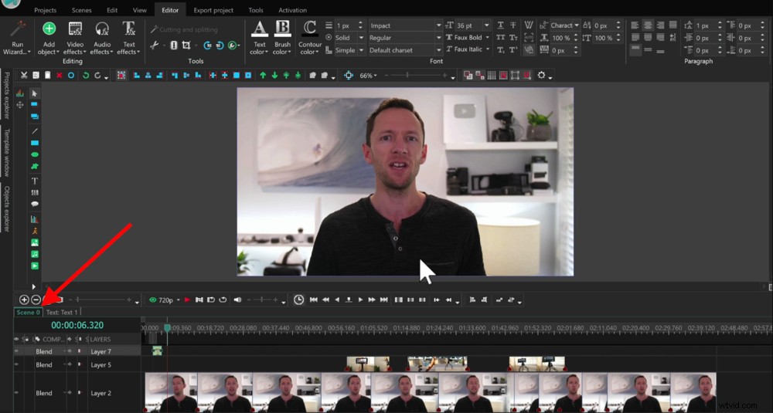This screenshot has height=413, width=773.
Task: Toggle strikethrough text formatting
Action: (x=513, y=25)
